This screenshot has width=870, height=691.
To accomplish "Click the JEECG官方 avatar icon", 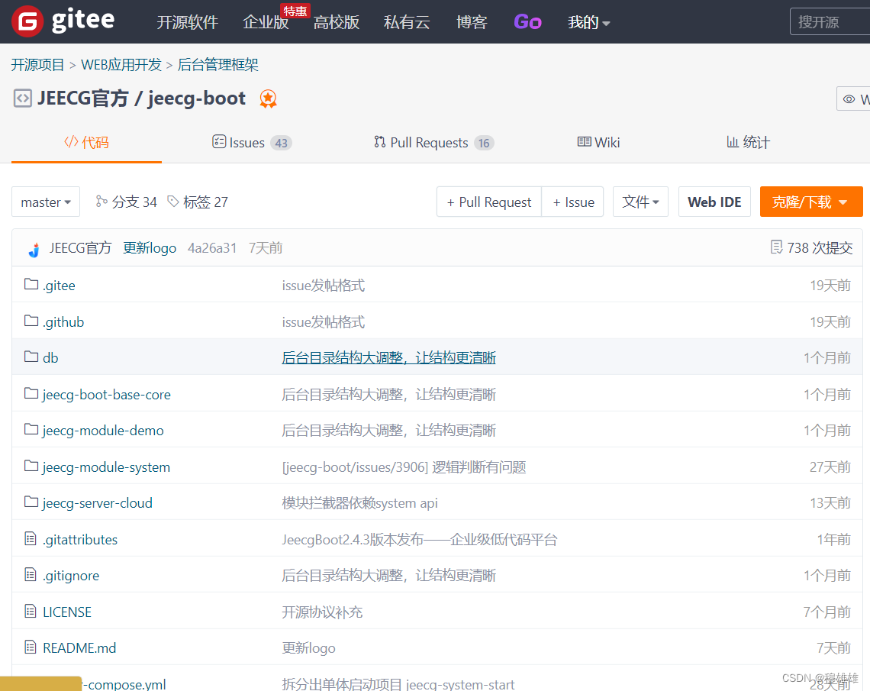I will pyautogui.click(x=34, y=249).
